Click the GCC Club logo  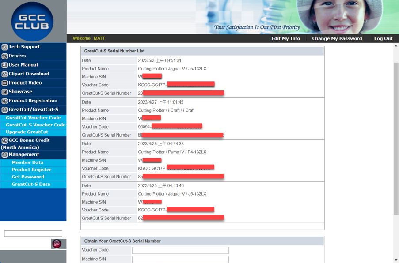[x=32, y=22]
